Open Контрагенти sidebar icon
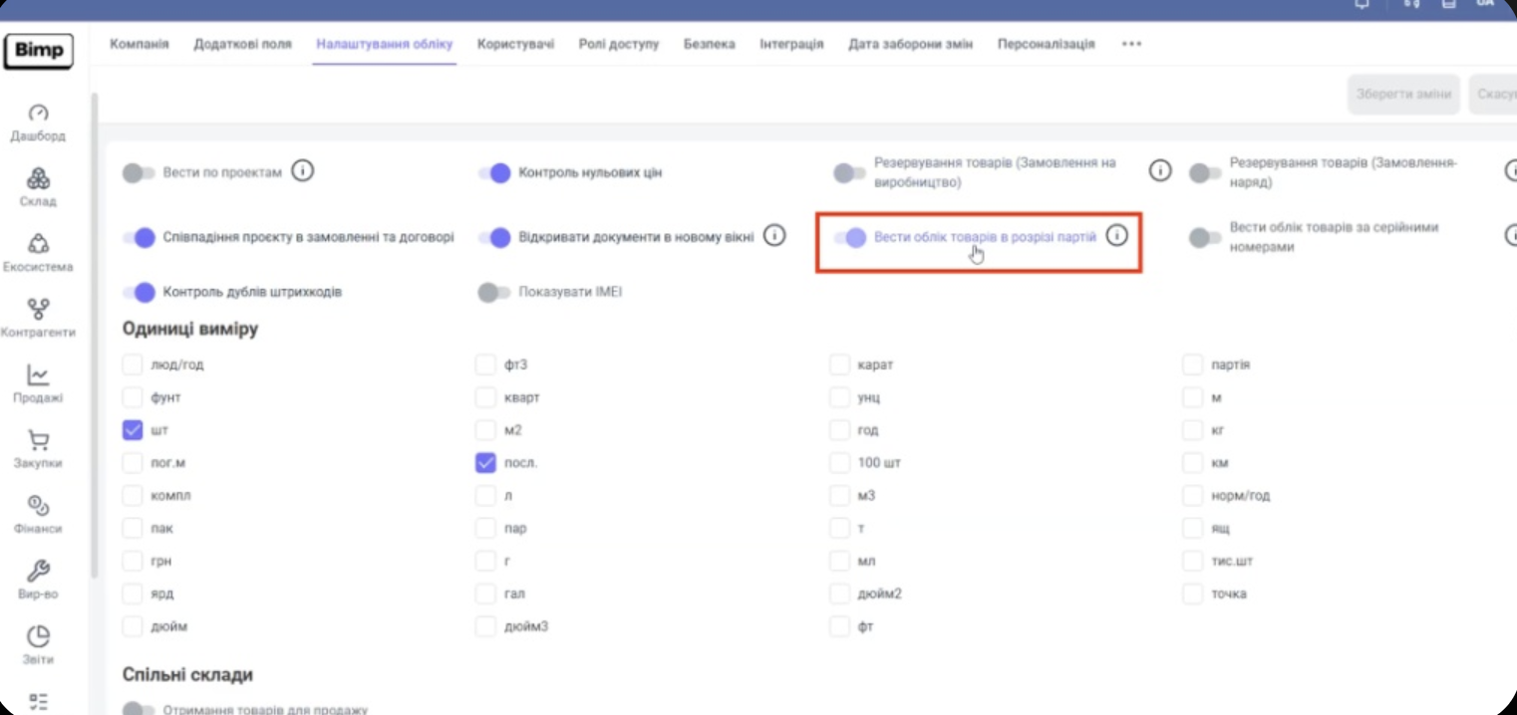Viewport: 1517px width, 715px height. 38,311
